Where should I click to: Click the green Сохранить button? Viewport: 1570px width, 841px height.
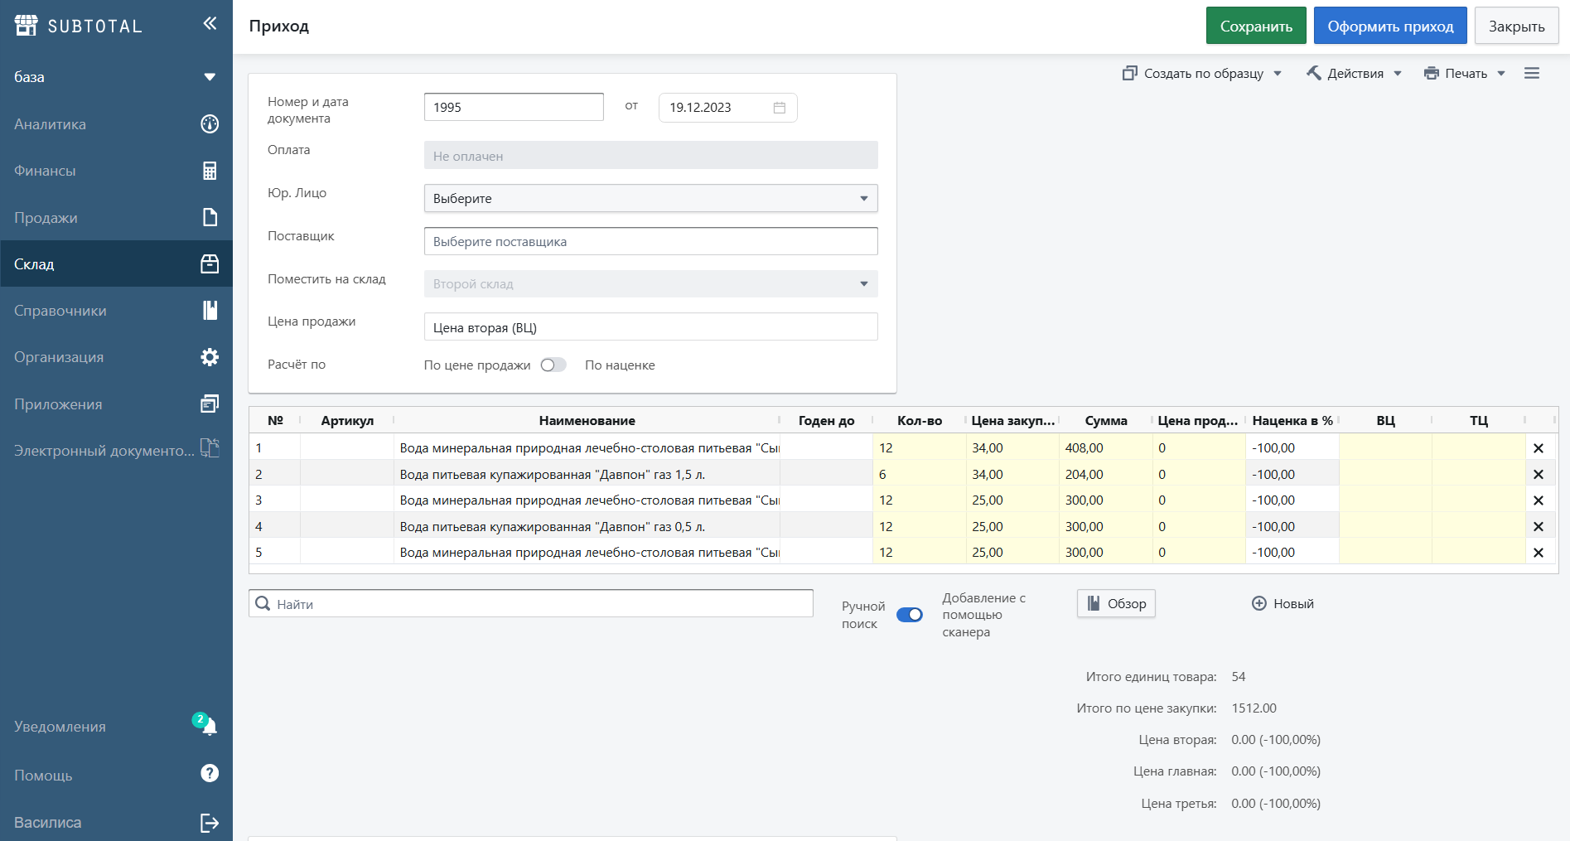(1255, 27)
